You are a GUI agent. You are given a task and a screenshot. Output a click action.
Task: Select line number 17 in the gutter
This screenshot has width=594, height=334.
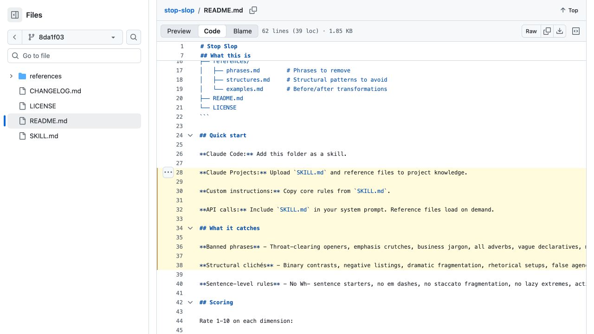(179, 71)
